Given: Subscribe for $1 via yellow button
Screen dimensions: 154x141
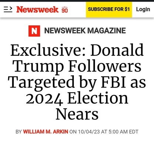Looking at the screenshot, I should pyautogui.click(x=109, y=10).
